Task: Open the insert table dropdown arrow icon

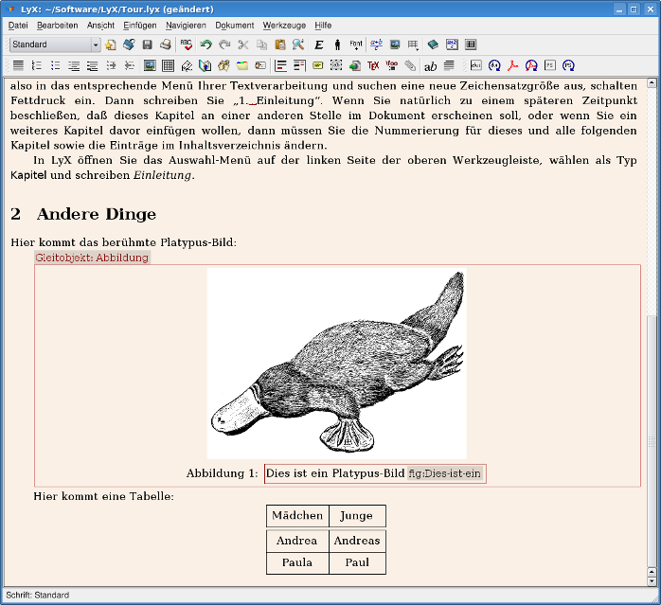Action: click(x=413, y=44)
